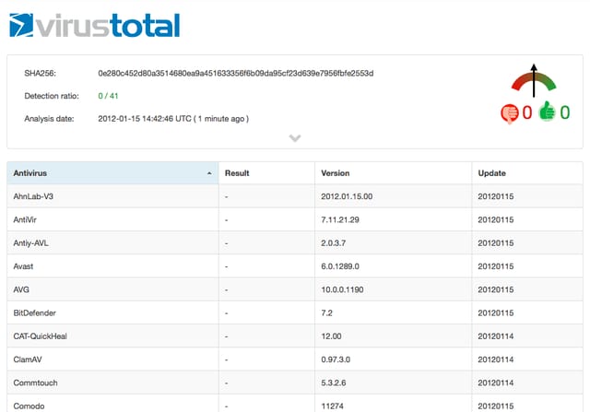Screen dimensions: 590x412
Task: Select the Commtouch row name
Action: pyautogui.click(x=35, y=383)
